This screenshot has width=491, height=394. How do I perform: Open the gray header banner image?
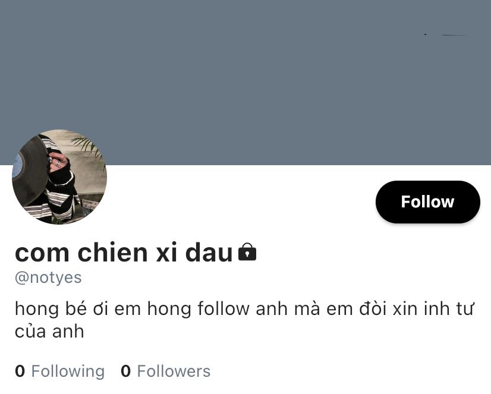pos(245,82)
